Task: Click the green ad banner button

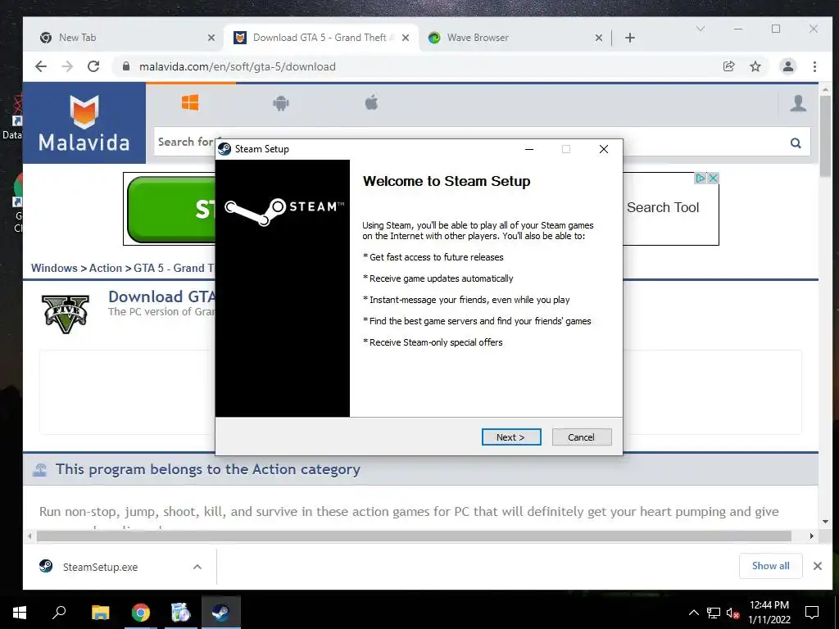Action: tap(171, 209)
